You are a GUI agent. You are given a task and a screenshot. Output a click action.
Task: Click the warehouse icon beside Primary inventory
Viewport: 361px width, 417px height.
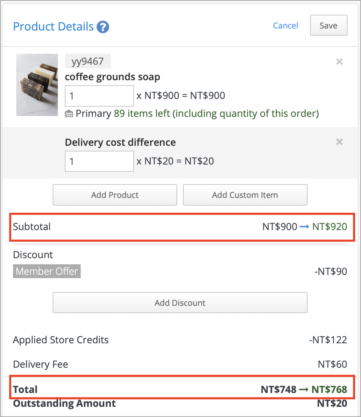[x=68, y=114]
